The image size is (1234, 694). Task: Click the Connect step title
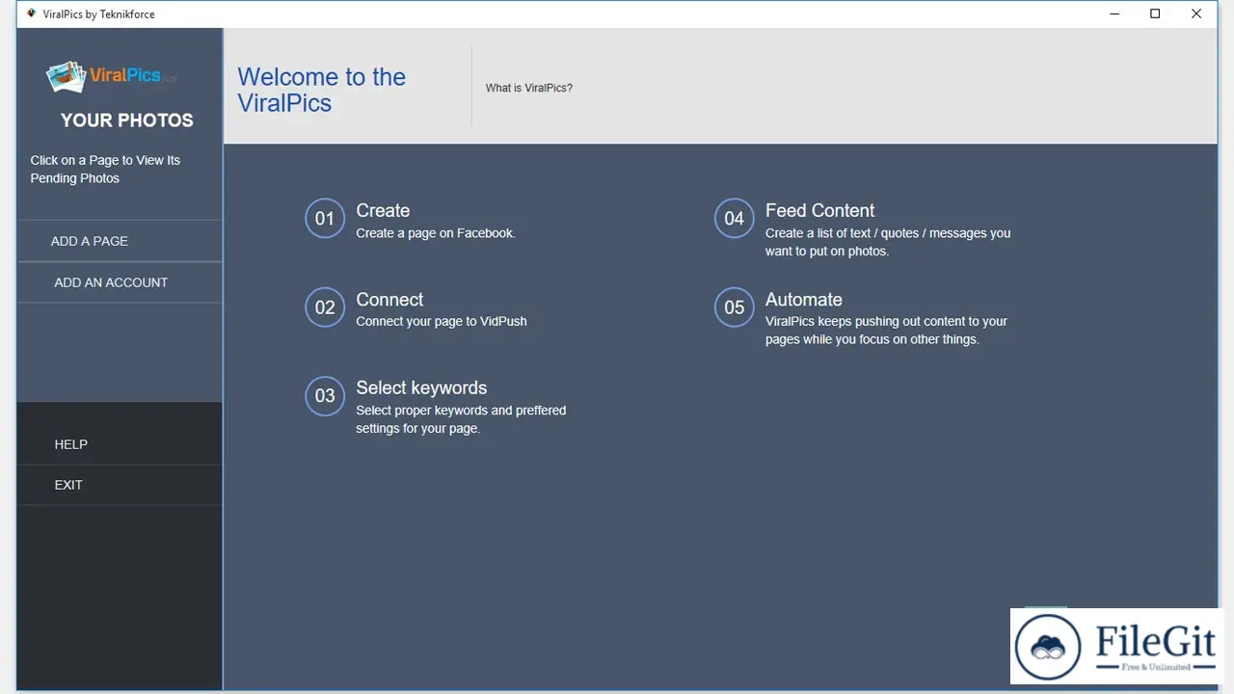(389, 299)
